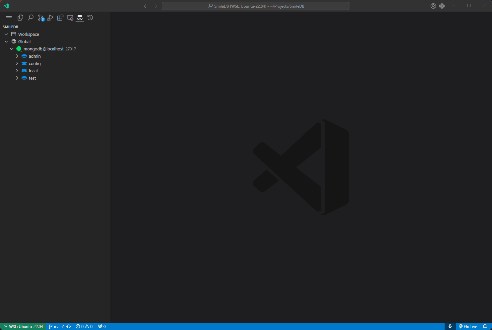
Task: Open the Extensions view
Action: [60, 18]
